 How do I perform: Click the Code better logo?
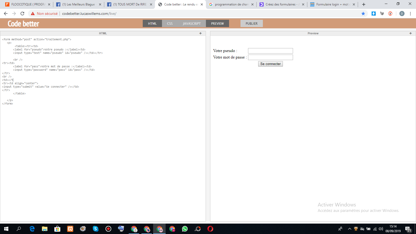23,24
